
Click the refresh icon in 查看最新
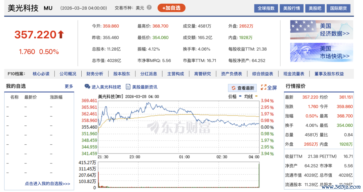pos(233,88)
